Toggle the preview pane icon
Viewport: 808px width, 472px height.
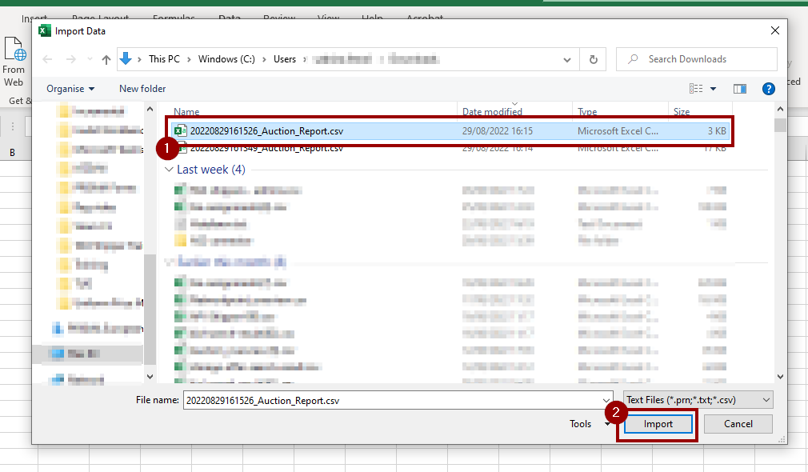click(x=739, y=89)
